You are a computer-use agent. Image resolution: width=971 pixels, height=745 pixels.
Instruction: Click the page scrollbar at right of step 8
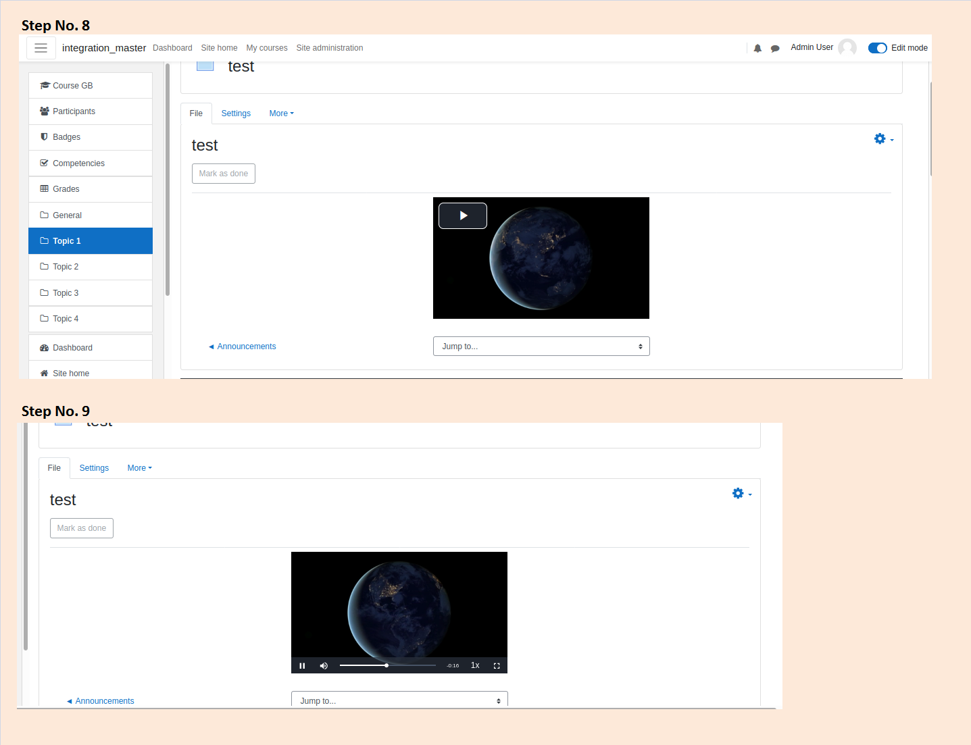click(x=930, y=128)
